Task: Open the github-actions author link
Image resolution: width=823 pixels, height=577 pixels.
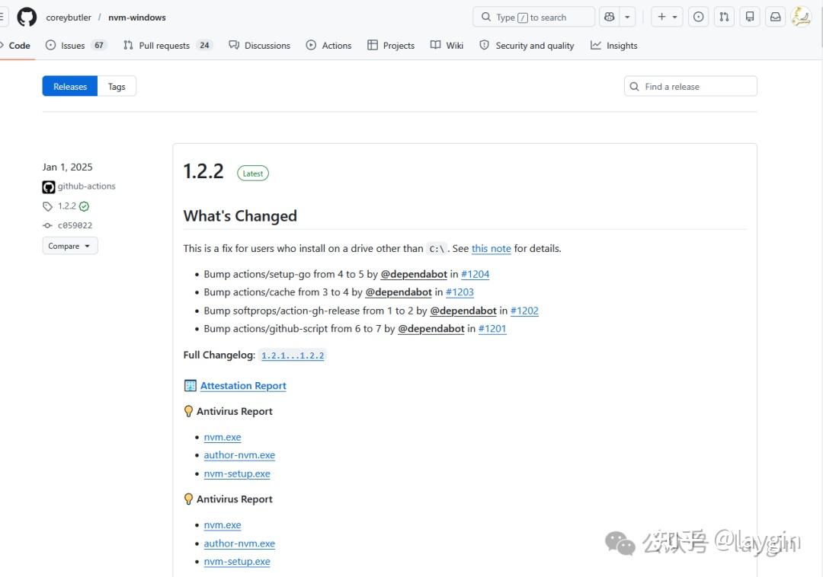Action: coord(87,186)
